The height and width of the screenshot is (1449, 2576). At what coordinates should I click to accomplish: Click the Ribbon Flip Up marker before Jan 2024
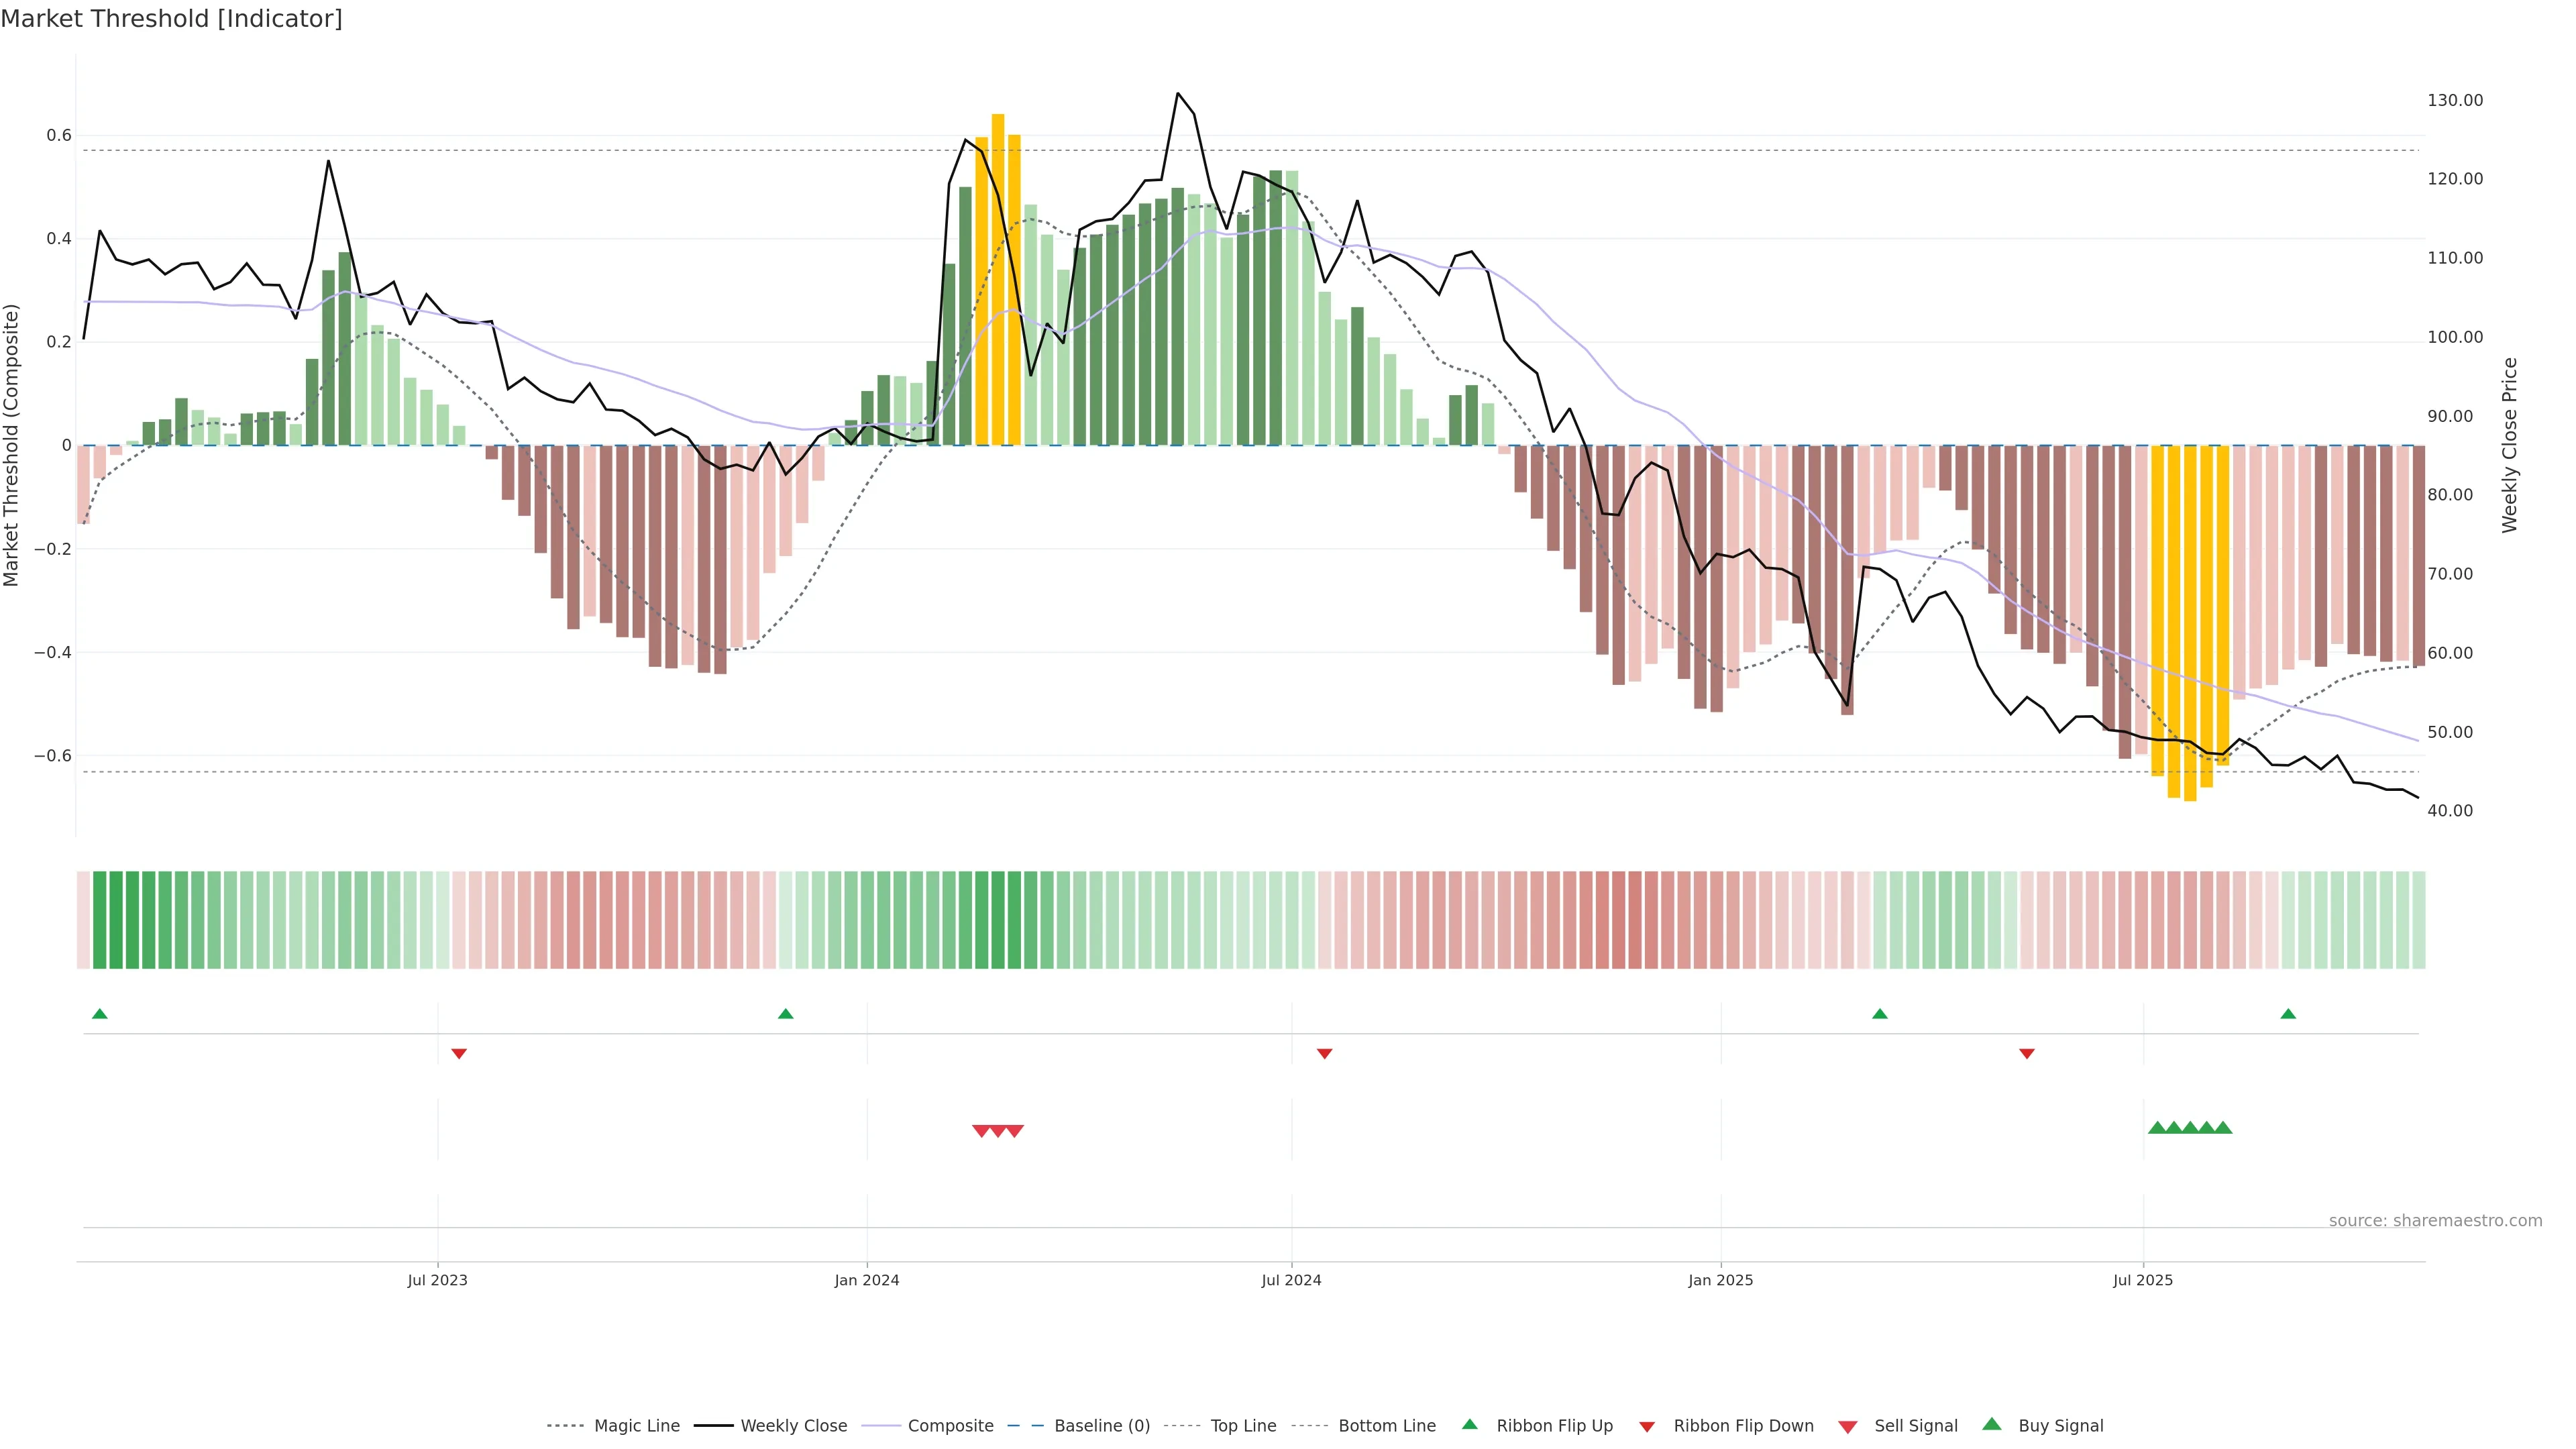(785, 1014)
